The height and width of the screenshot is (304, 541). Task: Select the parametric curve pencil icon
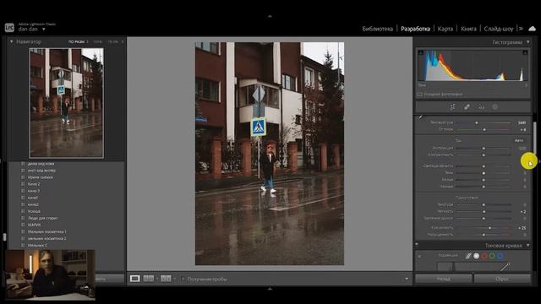(x=468, y=256)
